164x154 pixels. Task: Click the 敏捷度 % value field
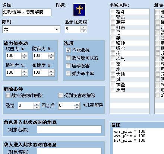pos(41,73)
